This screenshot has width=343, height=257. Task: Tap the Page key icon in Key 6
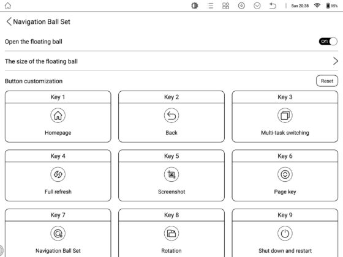coord(285,174)
